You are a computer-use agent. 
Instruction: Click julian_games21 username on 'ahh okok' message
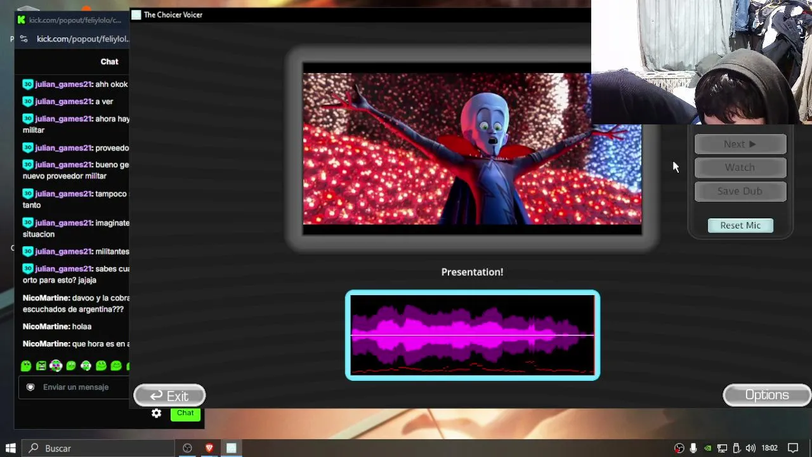pyautogui.click(x=63, y=84)
